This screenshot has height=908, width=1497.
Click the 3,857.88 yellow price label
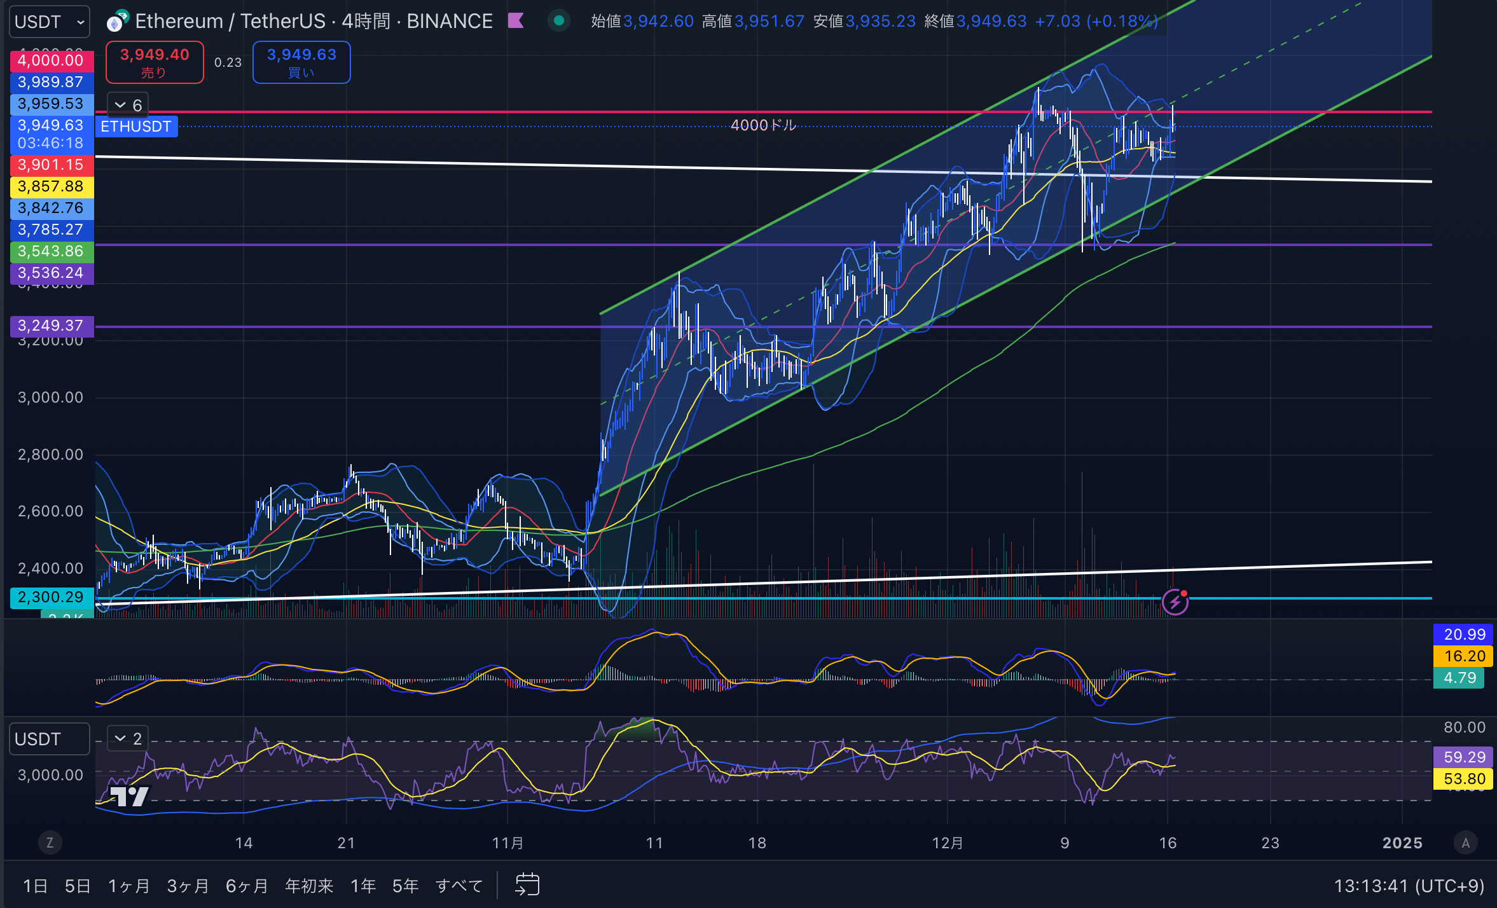point(52,187)
